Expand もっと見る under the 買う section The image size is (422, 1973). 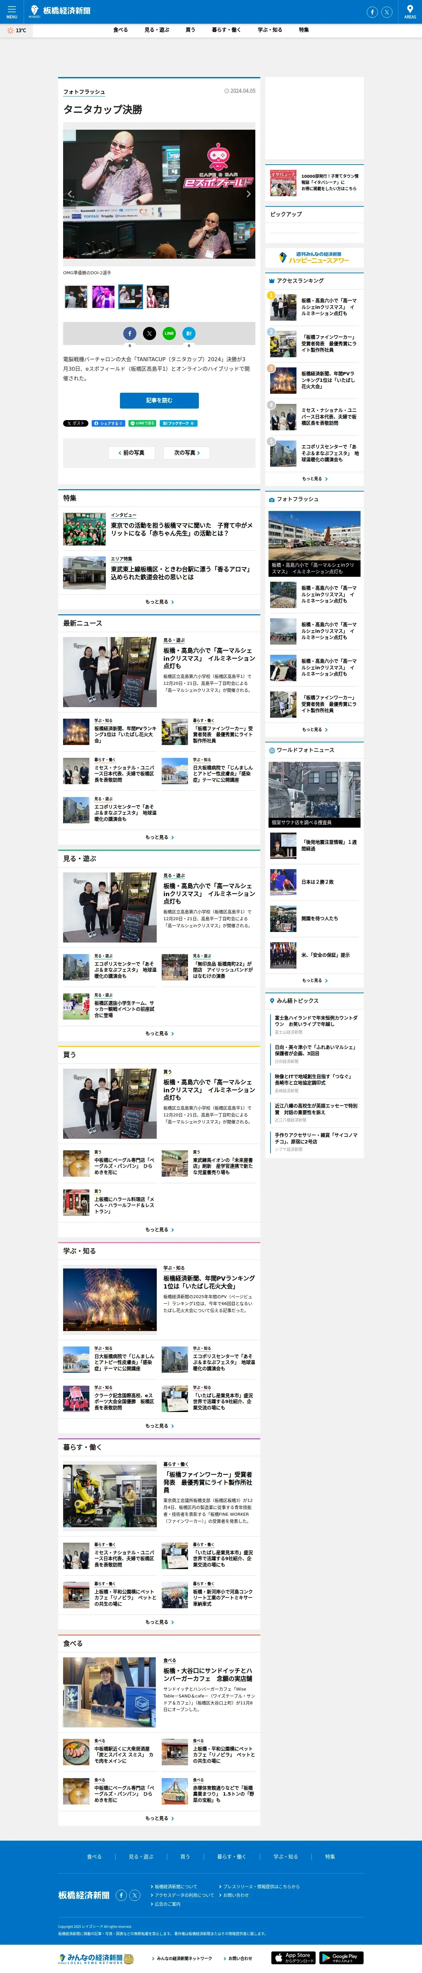(x=159, y=1229)
